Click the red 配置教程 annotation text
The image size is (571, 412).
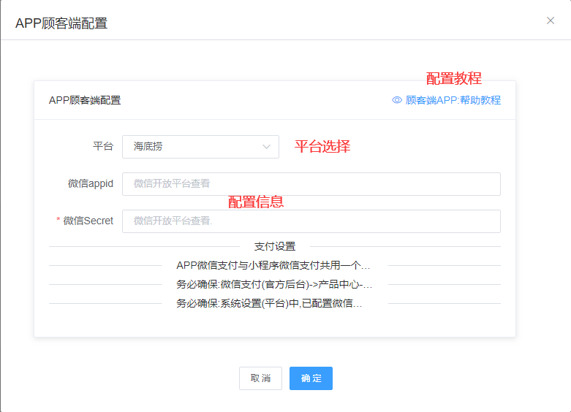pos(454,79)
